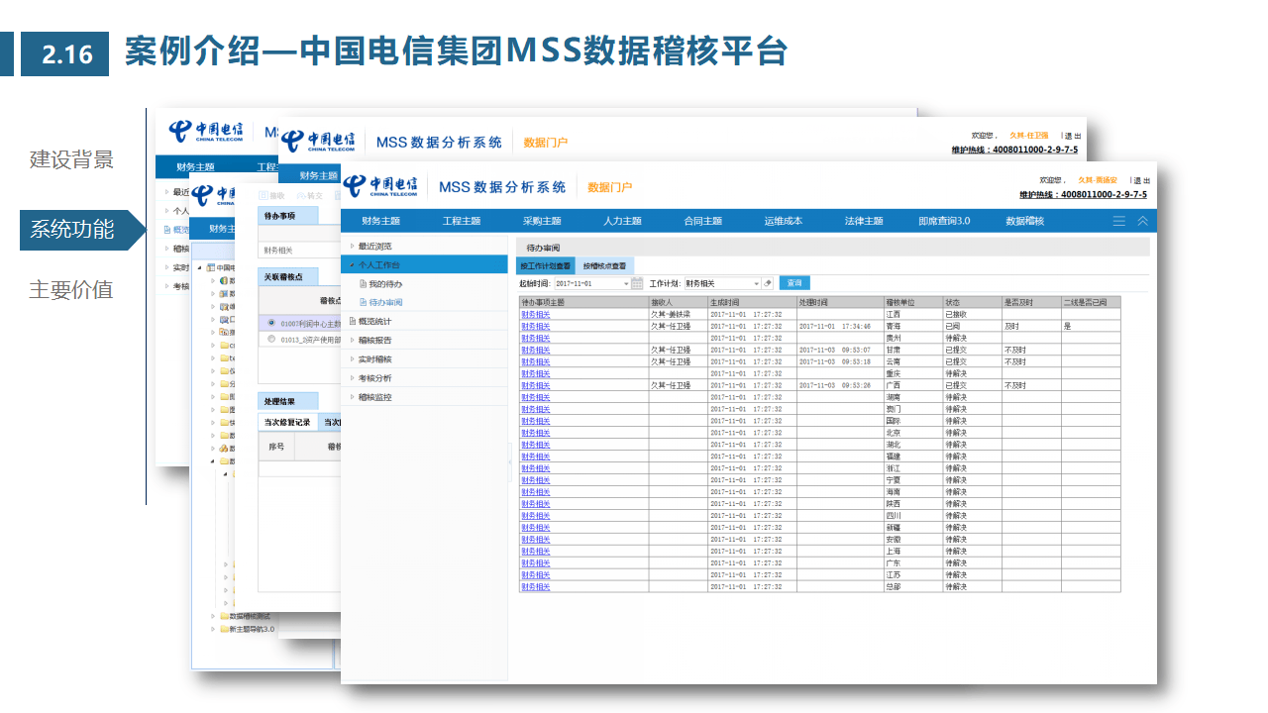Click 状态 column header
The width and height of the screenshot is (1268, 713).
click(973, 302)
